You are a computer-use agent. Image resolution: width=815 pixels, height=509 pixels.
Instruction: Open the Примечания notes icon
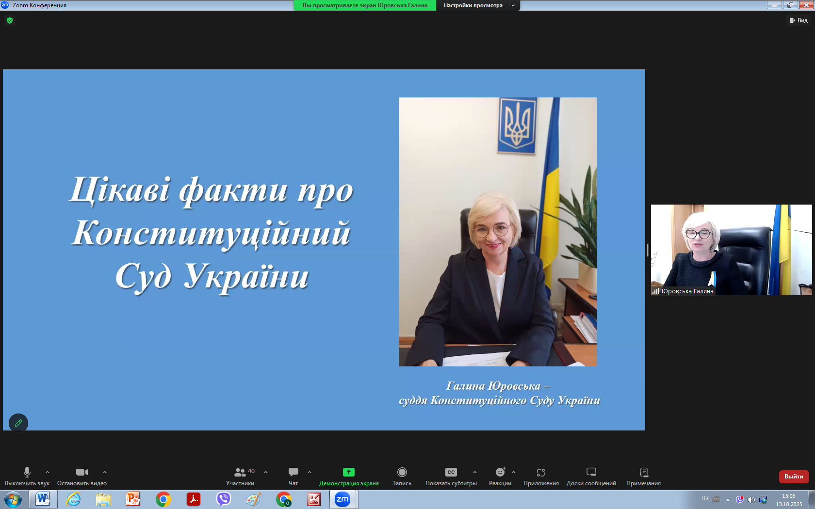pos(643,472)
